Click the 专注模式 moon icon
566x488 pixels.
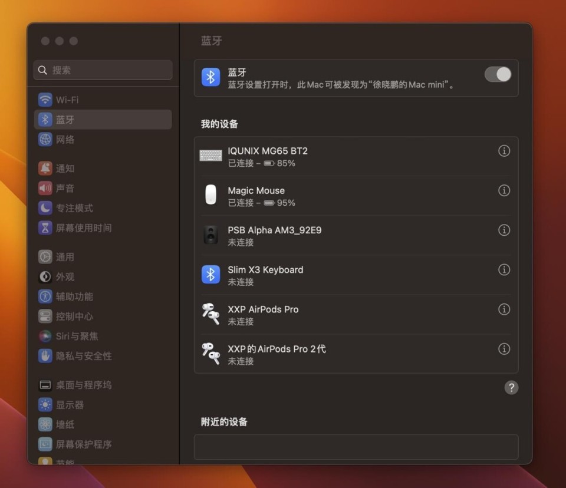point(45,208)
